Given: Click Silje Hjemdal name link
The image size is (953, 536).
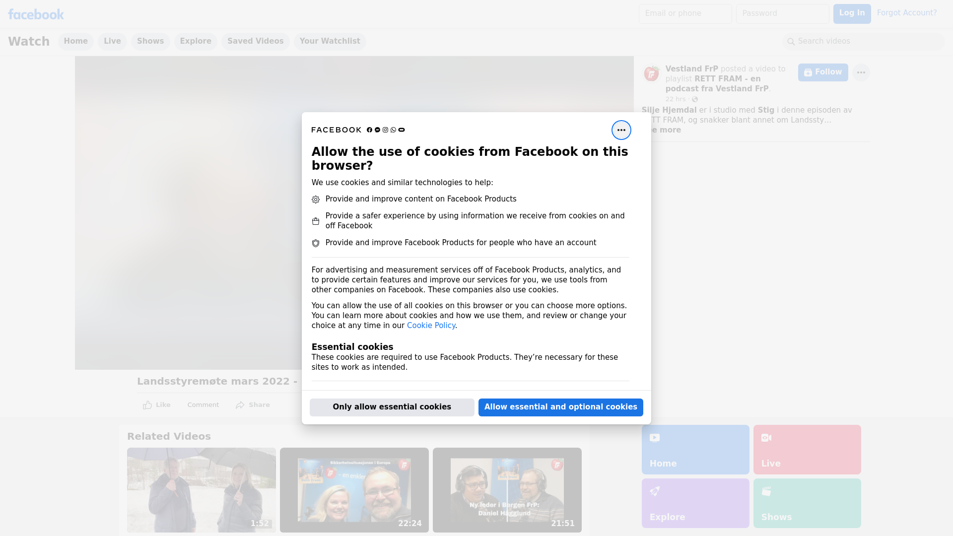Looking at the screenshot, I should tap(669, 110).
